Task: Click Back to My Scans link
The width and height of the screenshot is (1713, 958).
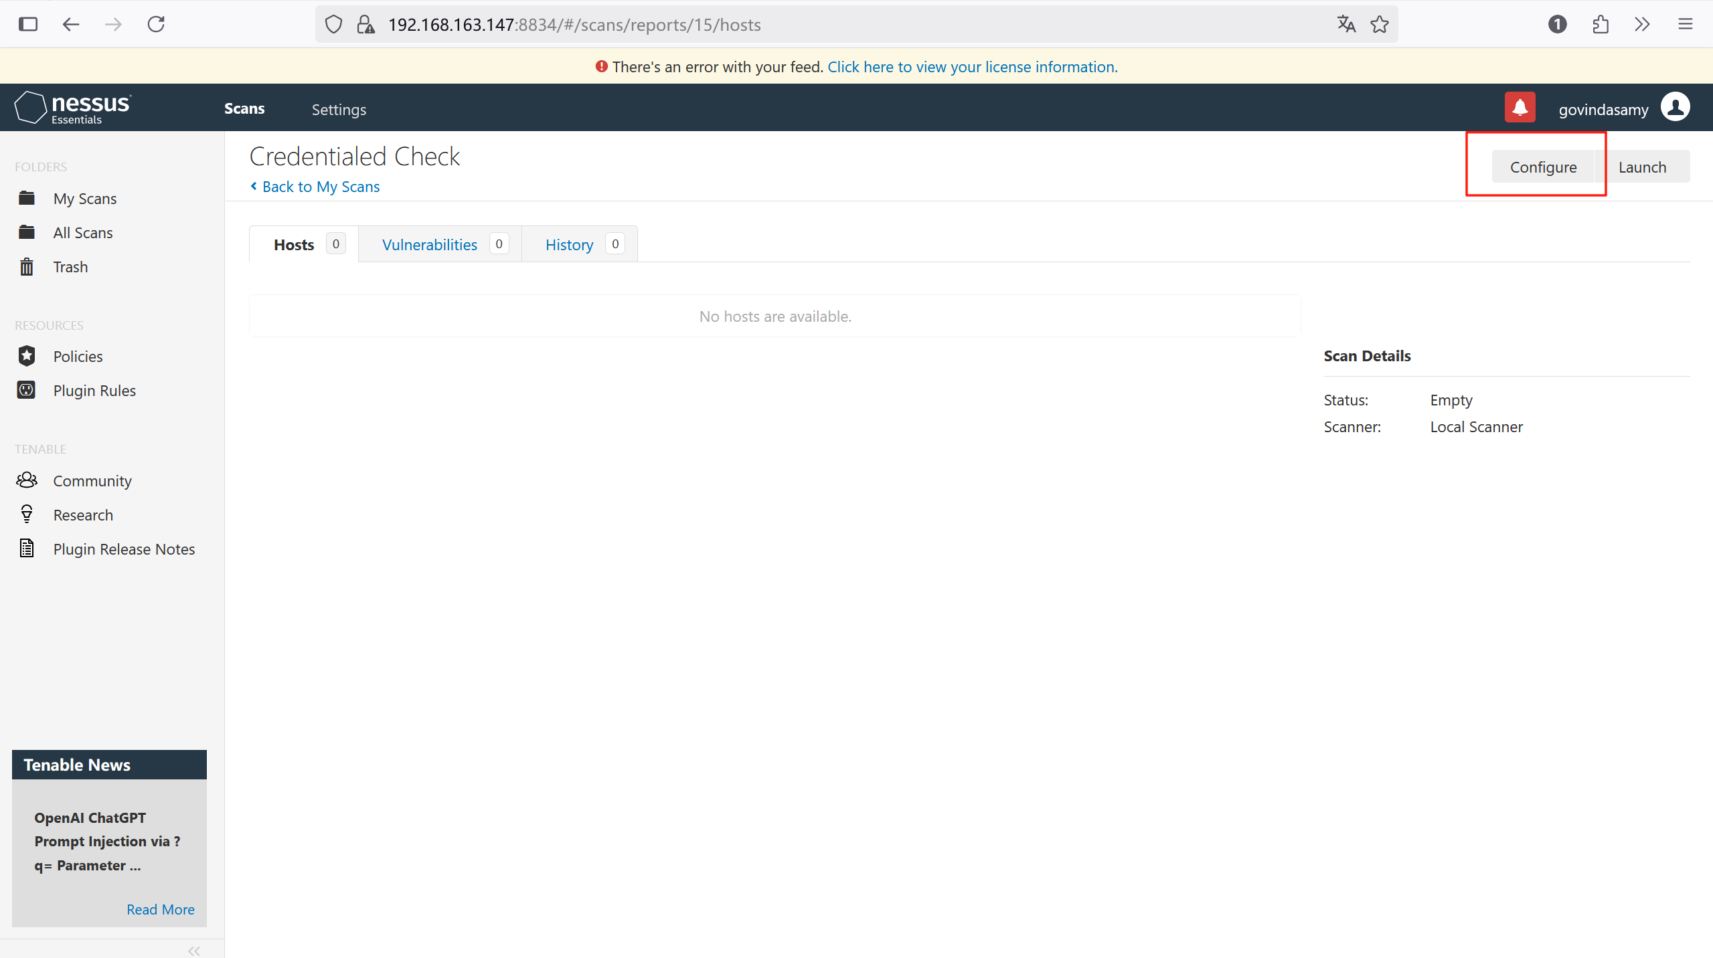Action: point(315,187)
